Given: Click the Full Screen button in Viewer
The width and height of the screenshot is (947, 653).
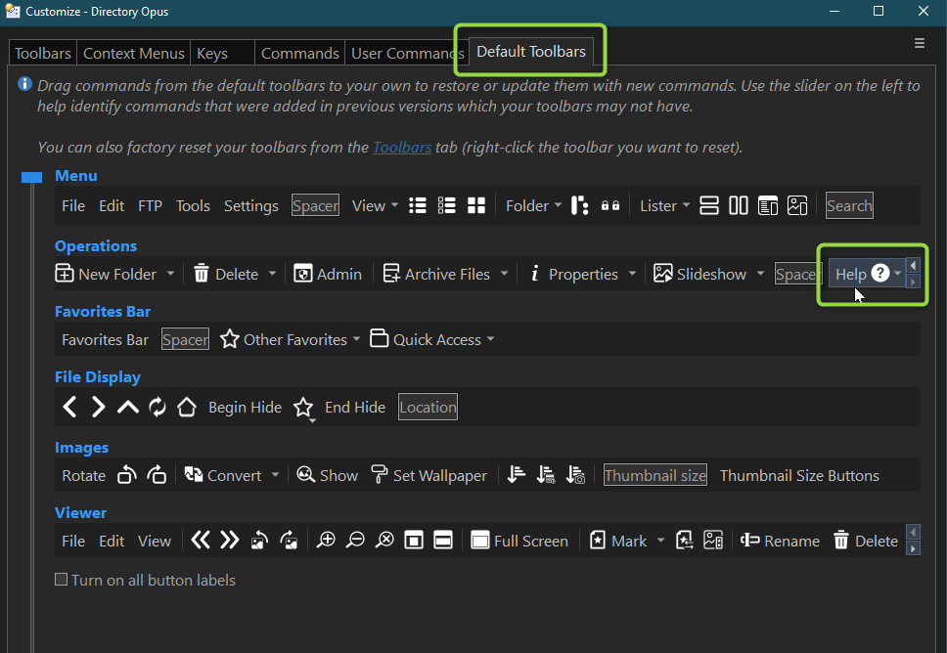Looking at the screenshot, I should (x=519, y=541).
